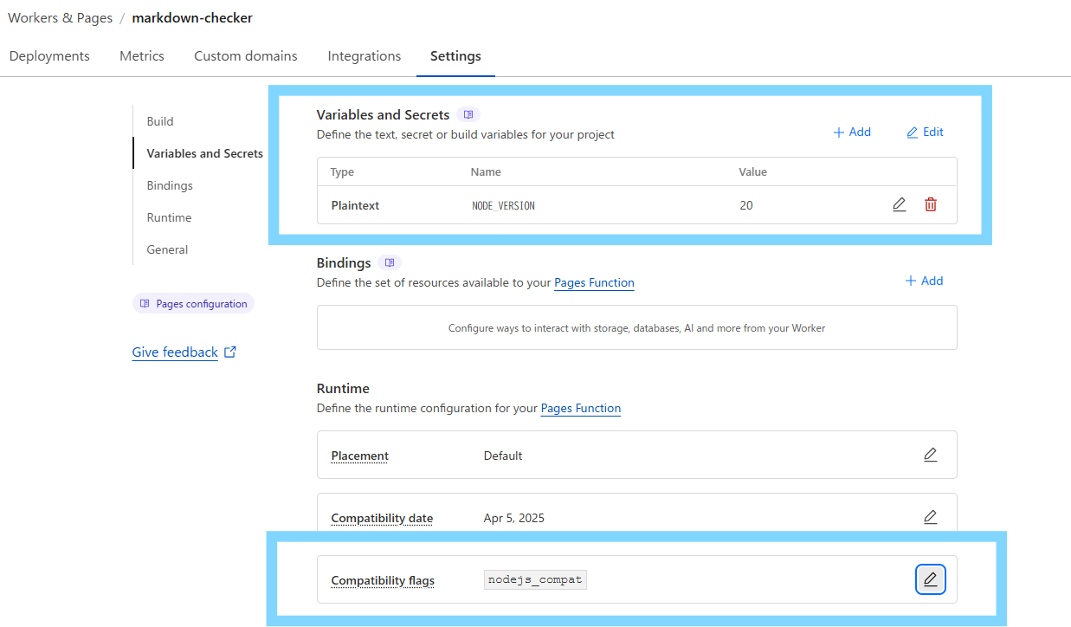Add a binding with the Add button

click(924, 281)
